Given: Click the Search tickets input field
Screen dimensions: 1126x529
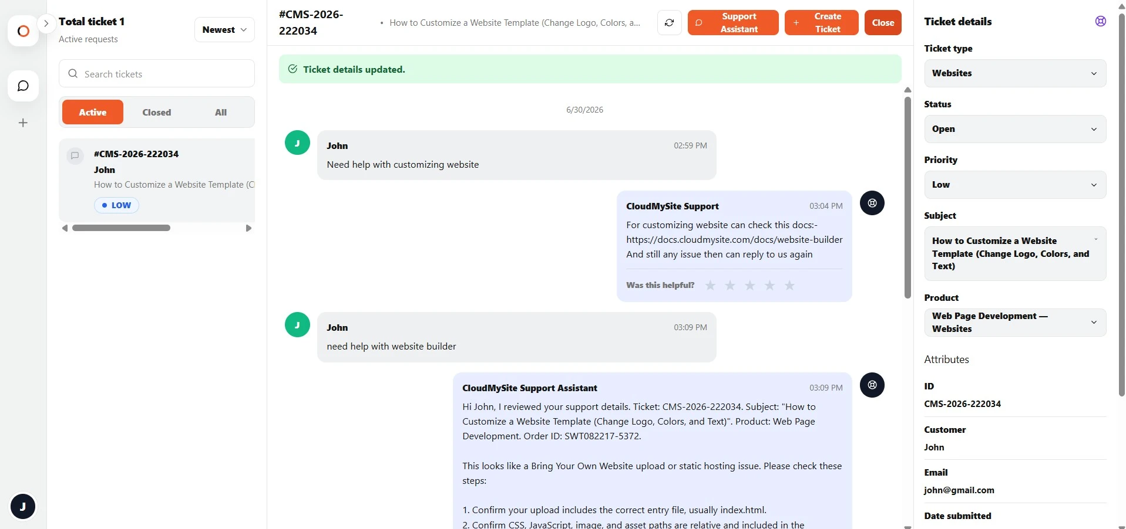Looking at the screenshot, I should [x=157, y=74].
